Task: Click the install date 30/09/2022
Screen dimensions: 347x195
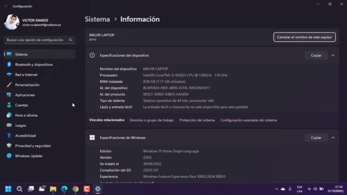Action: tap(152, 164)
